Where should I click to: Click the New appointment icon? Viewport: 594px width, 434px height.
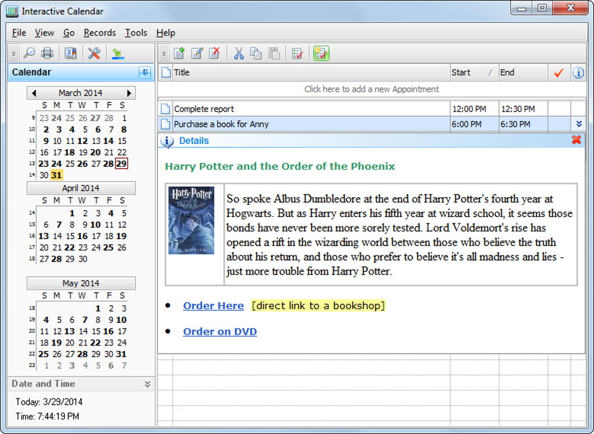(179, 54)
